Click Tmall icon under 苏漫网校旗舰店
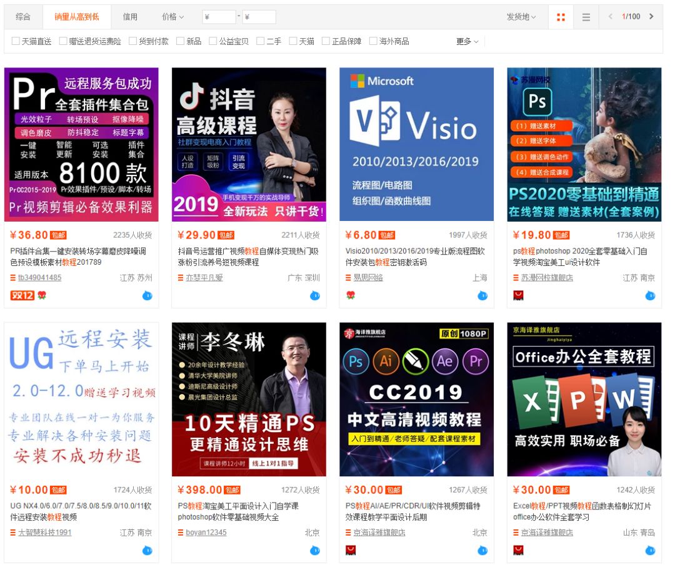Screen dimensions: 675x570 pyautogui.click(x=518, y=295)
